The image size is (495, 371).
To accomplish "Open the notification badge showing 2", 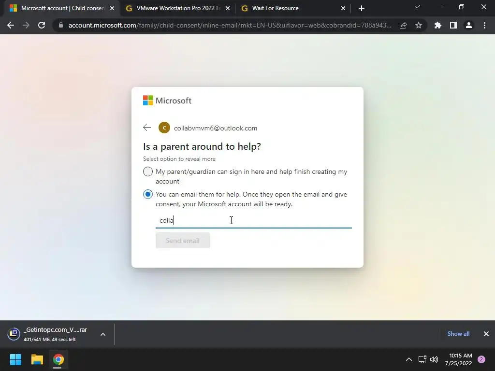I will [x=481, y=359].
